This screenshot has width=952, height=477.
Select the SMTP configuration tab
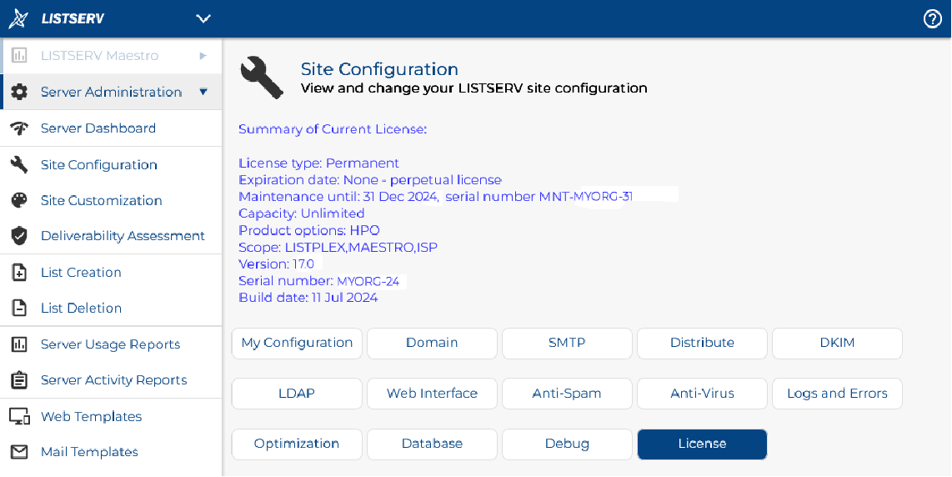567,344
